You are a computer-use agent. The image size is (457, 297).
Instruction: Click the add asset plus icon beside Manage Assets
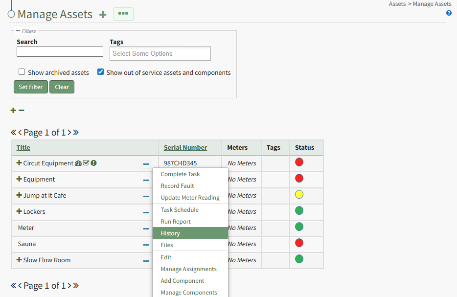pyautogui.click(x=103, y=15)
